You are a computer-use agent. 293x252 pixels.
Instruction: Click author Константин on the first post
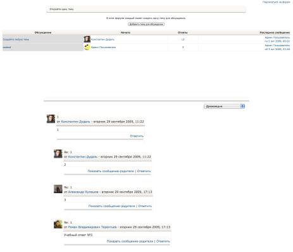point(75,122)
